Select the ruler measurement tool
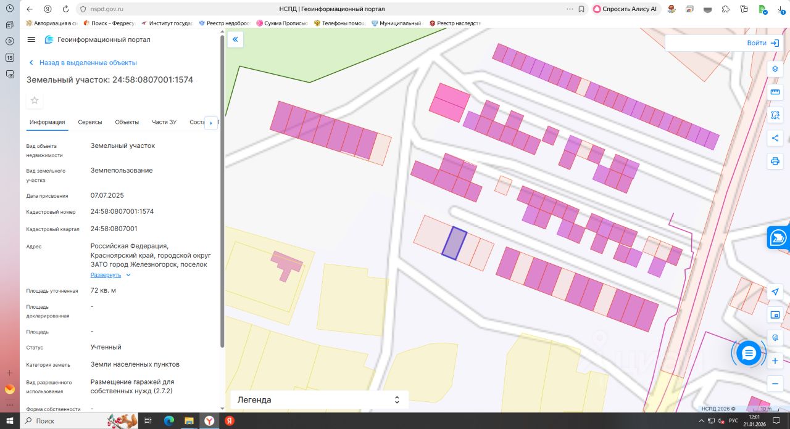Screen dimensions: 790x429 point(775,92)
